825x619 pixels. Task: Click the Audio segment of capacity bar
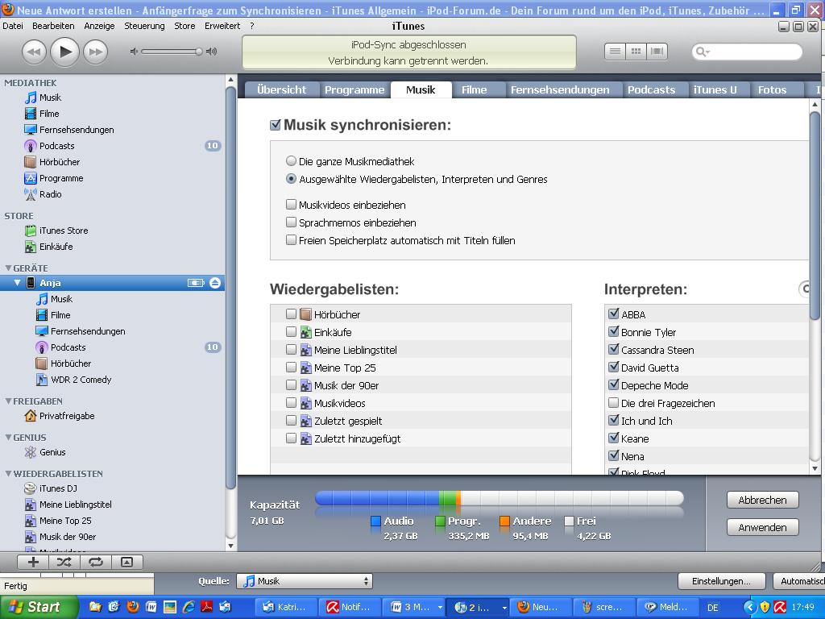(x=377, y=498)
